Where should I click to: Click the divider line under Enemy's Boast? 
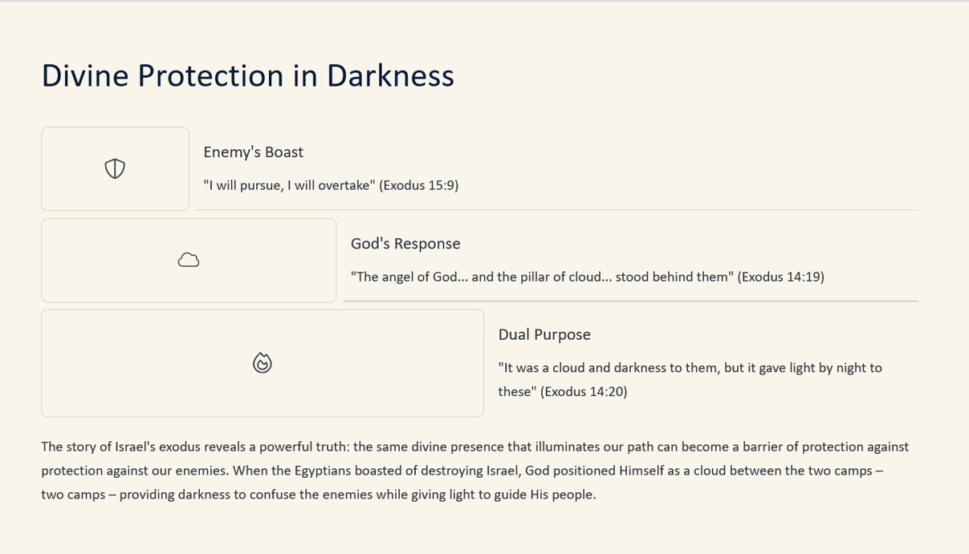coord(557,210)
